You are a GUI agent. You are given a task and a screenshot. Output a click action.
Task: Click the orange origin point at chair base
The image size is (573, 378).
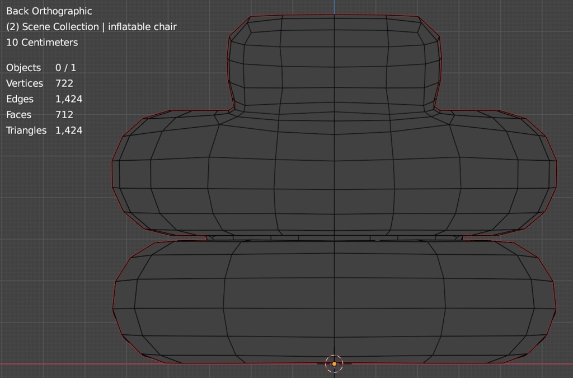point(334,363)
